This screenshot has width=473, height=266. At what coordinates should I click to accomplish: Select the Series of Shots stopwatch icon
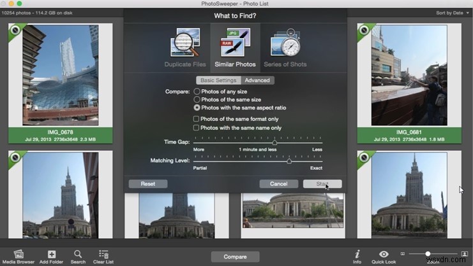click(285, 43)
